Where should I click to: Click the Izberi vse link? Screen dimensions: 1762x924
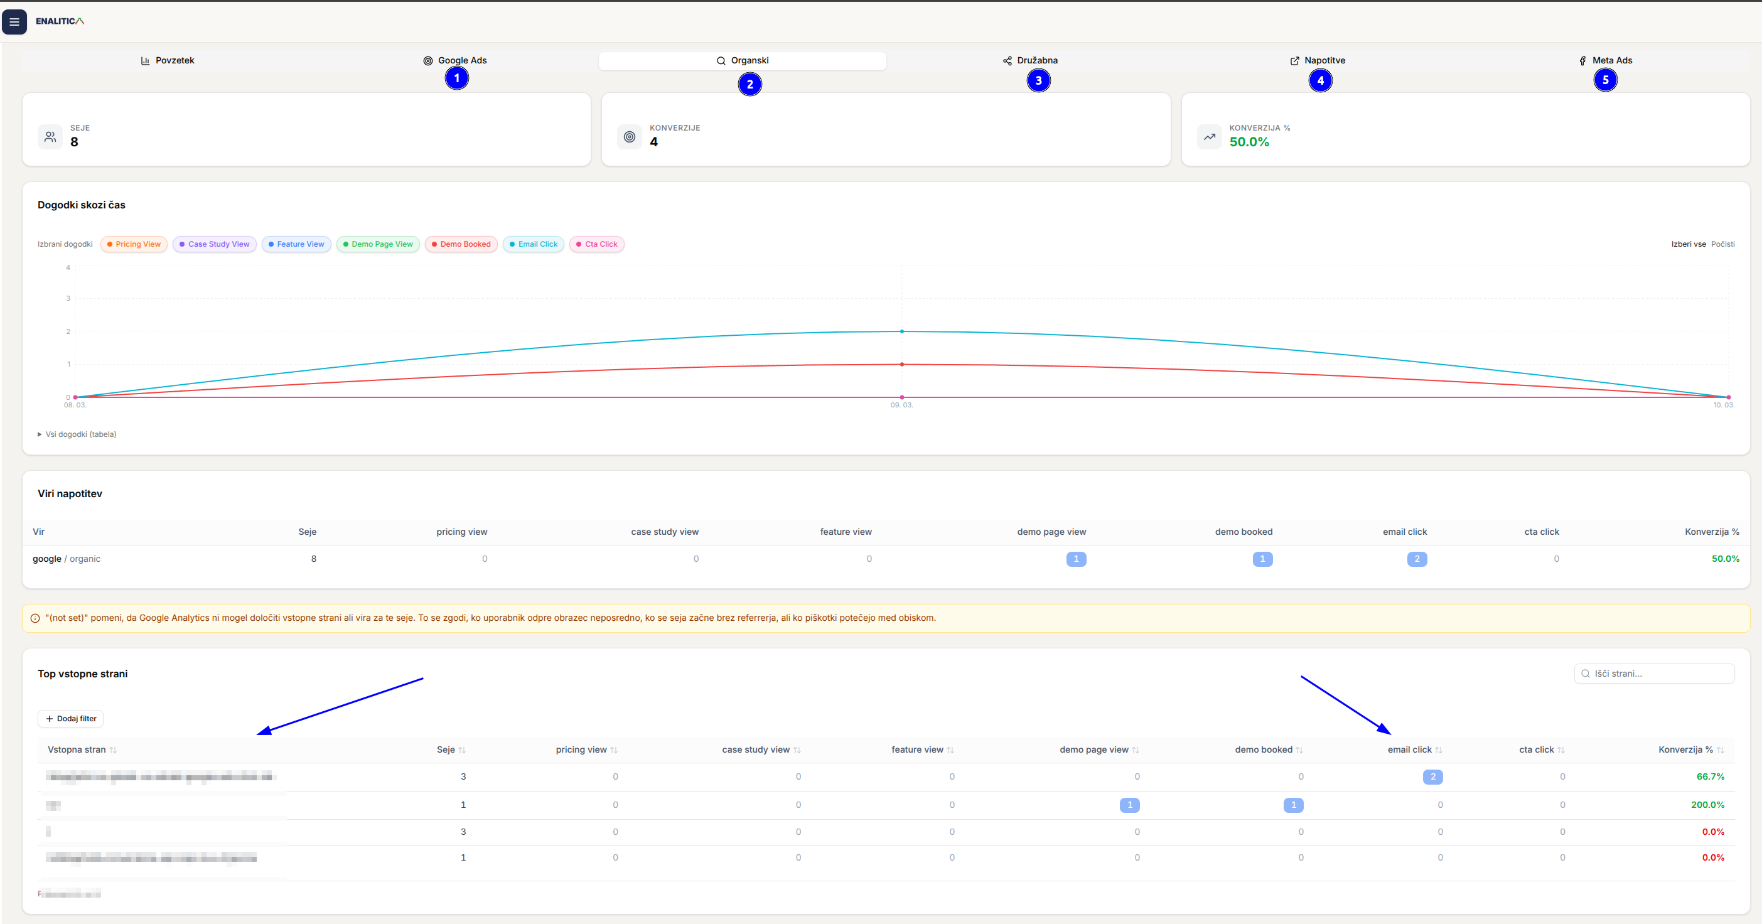pos(1688,244)
